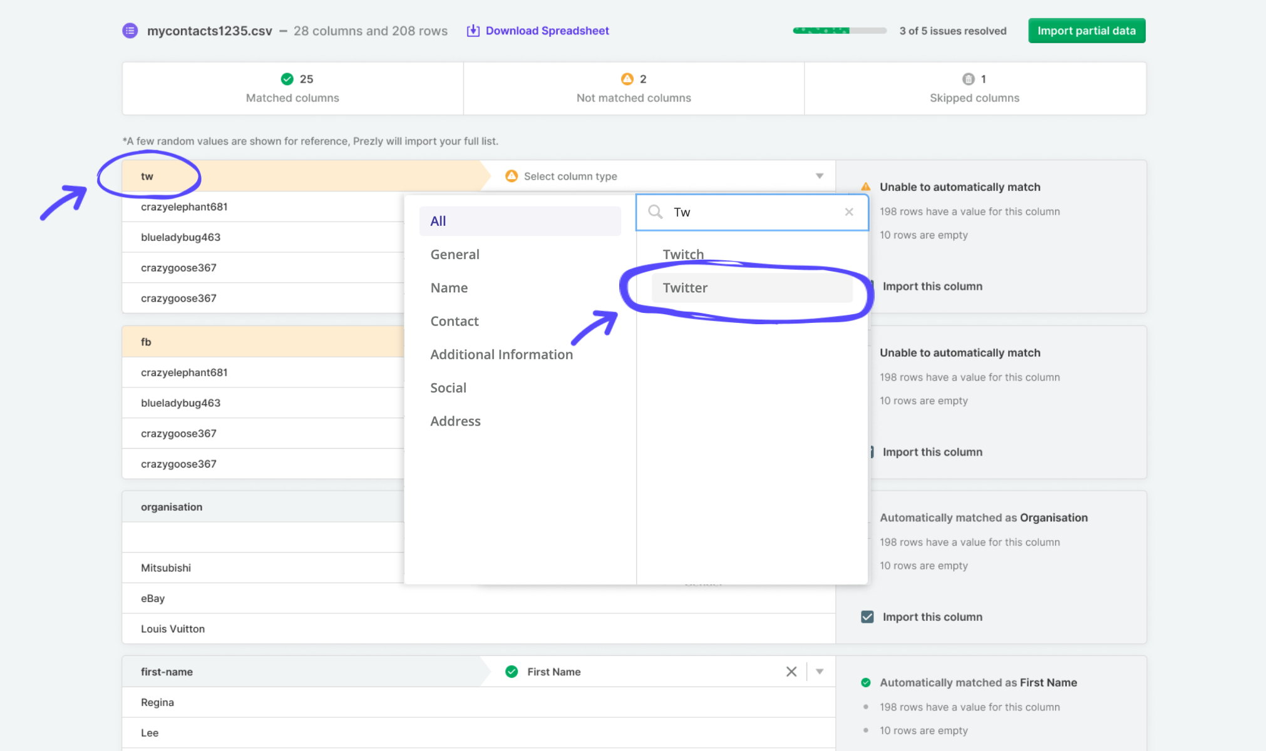1266x751 pixels.
Task: Select the Matched columns tab
Action: click(x=292, y=88)
